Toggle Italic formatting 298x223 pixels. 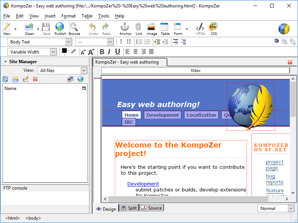click(x=109, y=52)
